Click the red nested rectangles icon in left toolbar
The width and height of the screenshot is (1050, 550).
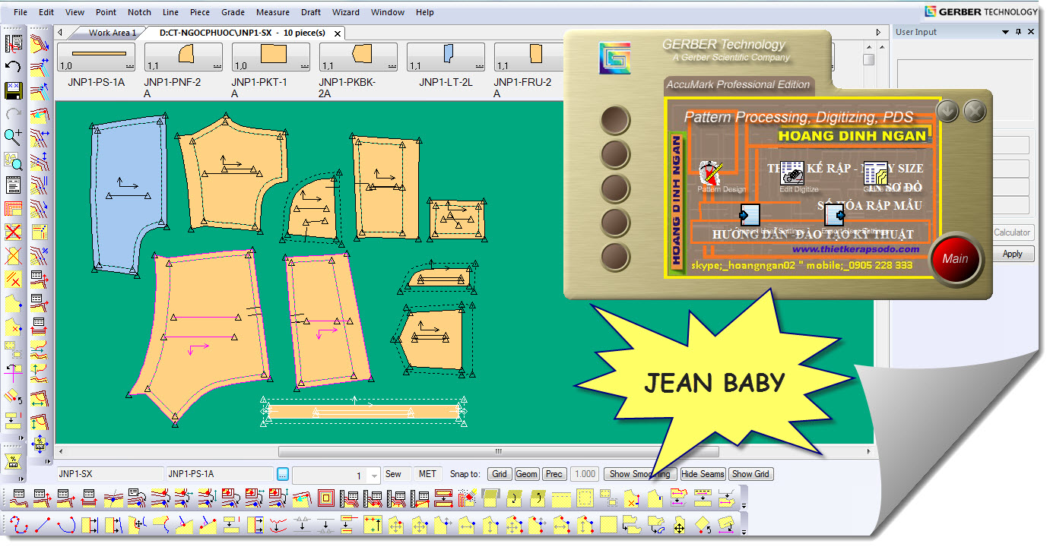click(13, 208)
